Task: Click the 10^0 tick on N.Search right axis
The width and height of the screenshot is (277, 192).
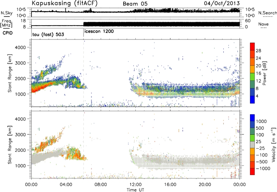Action: [x=250, y=16]
